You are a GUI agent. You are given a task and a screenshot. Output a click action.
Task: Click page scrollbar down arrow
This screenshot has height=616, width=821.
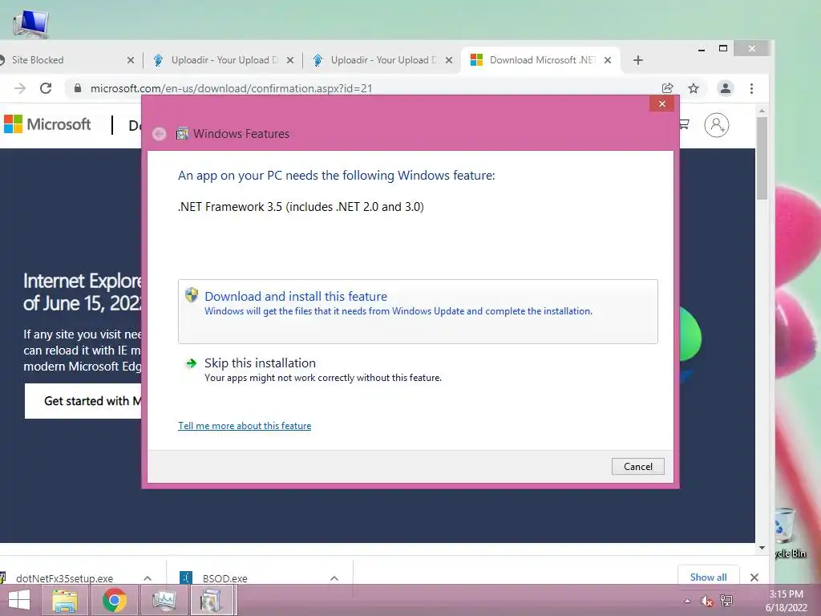[762, 548]
